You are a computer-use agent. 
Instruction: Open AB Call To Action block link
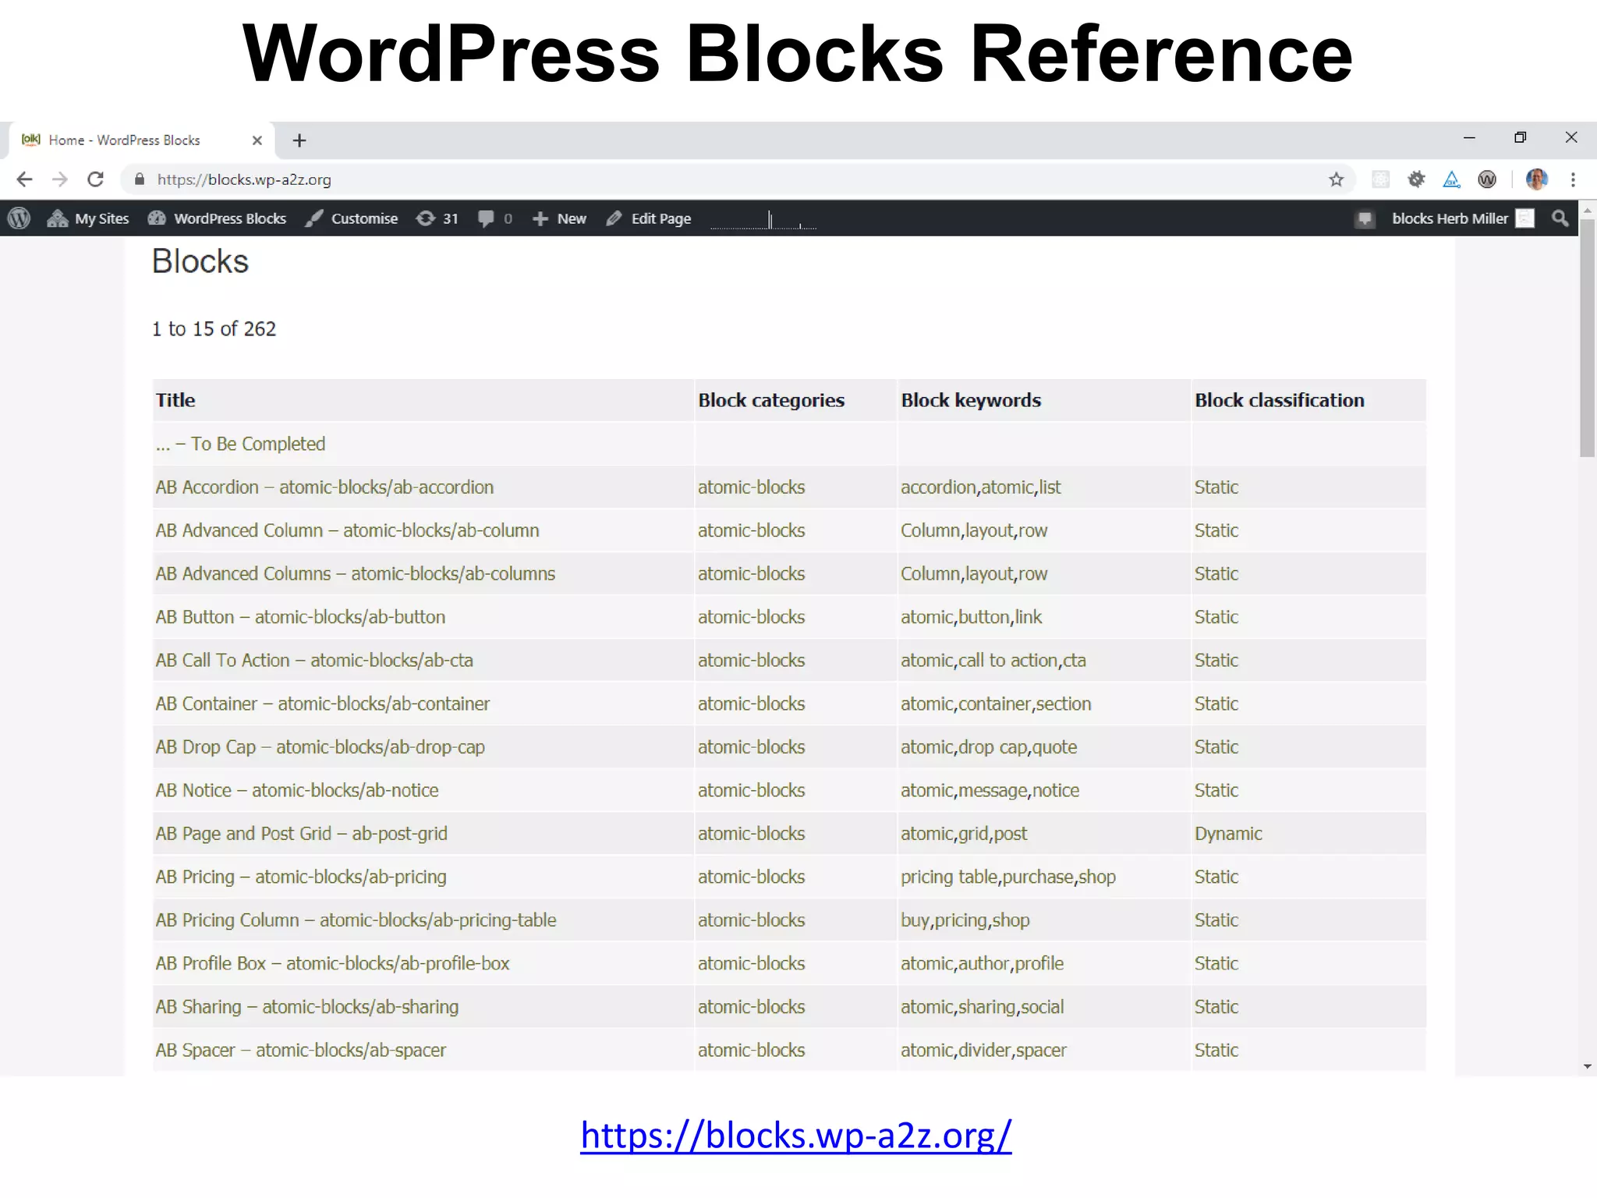(x=314, y=661)
